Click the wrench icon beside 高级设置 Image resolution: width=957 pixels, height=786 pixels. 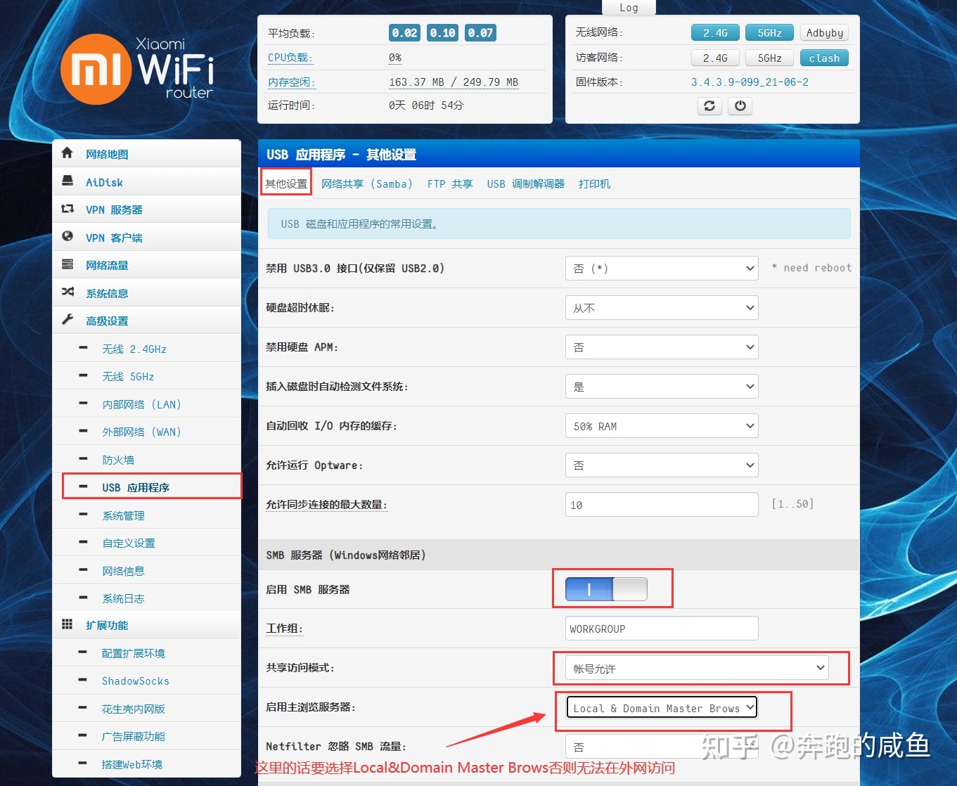click(68, 319)
